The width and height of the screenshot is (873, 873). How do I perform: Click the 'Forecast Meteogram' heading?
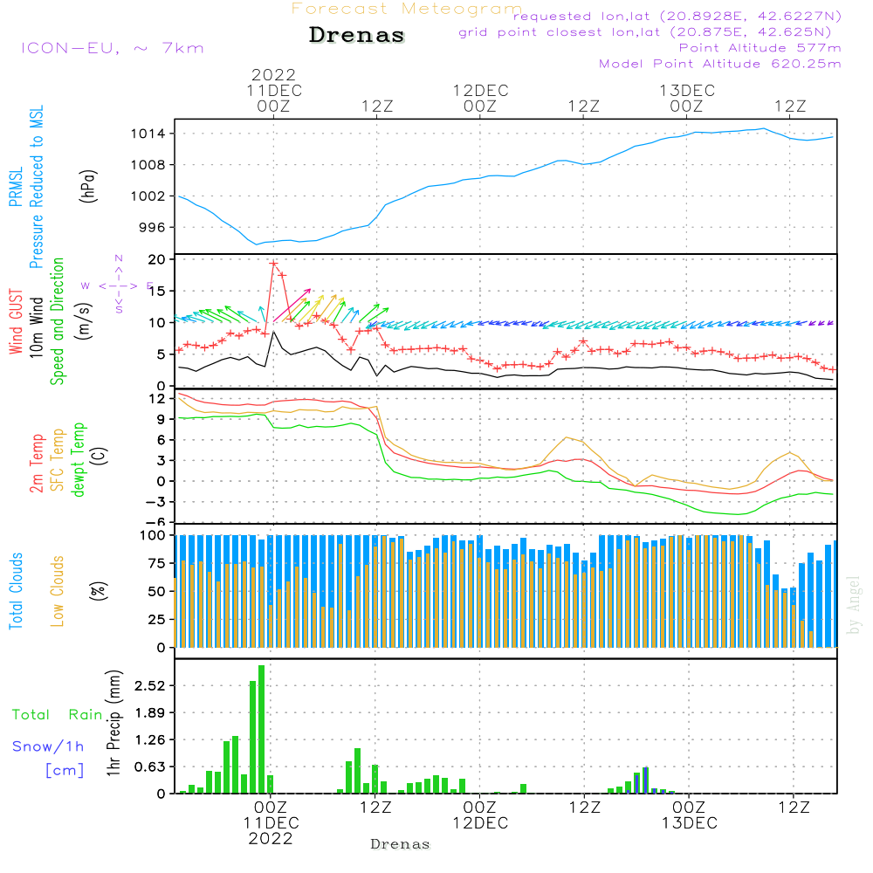(x=407, y=9)
